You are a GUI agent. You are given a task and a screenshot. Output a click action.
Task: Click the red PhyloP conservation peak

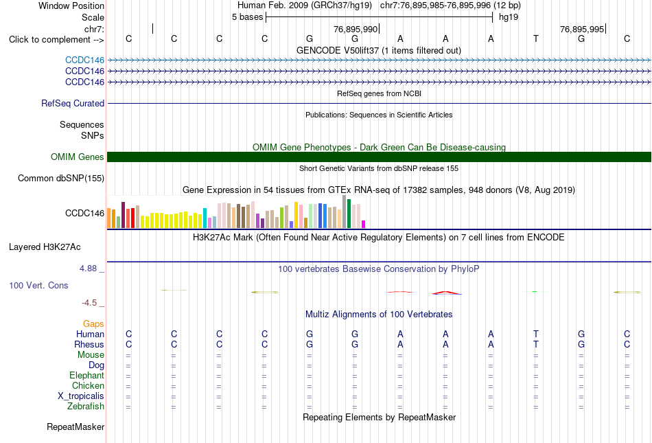point(445,293)
